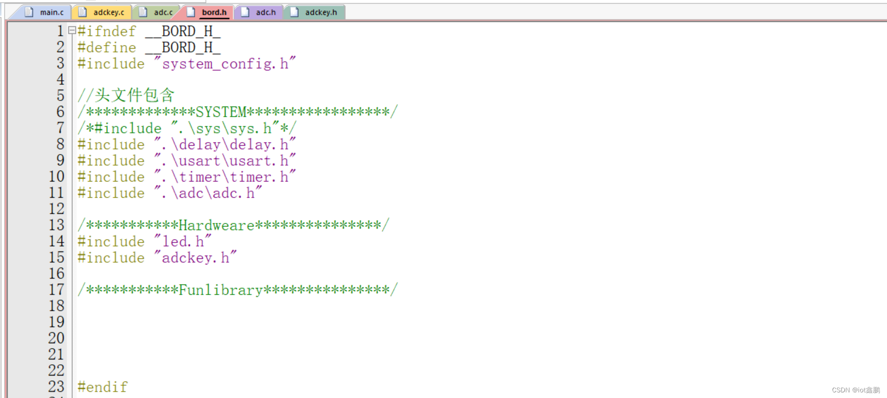Viewport: 887px width, 398px height.
Task: Click the "system_config.h" include string
Action: (225, 63)
